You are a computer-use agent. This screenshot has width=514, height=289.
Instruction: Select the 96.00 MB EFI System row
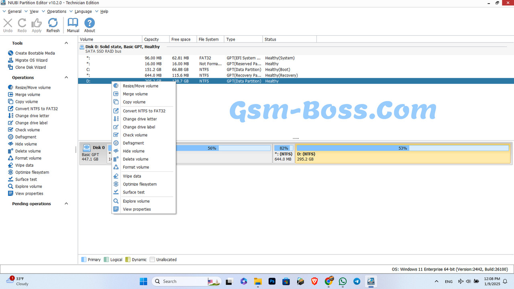point(296,58)
